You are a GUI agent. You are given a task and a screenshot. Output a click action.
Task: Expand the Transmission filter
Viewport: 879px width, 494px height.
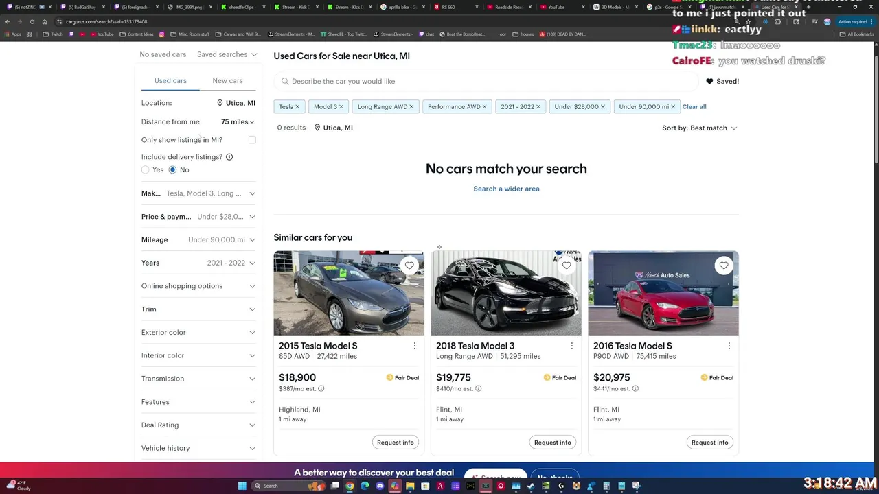pos(198,379)
